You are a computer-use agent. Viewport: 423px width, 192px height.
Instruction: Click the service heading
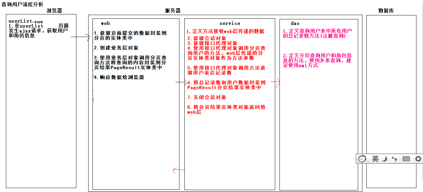(x=230, y=23)
